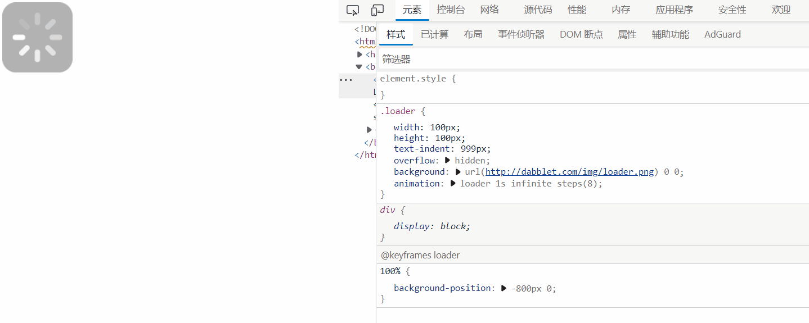Toggle the device emulation icon
This screenshot has width=809, height=323.
pyautogui.click(x=377, y=10)
